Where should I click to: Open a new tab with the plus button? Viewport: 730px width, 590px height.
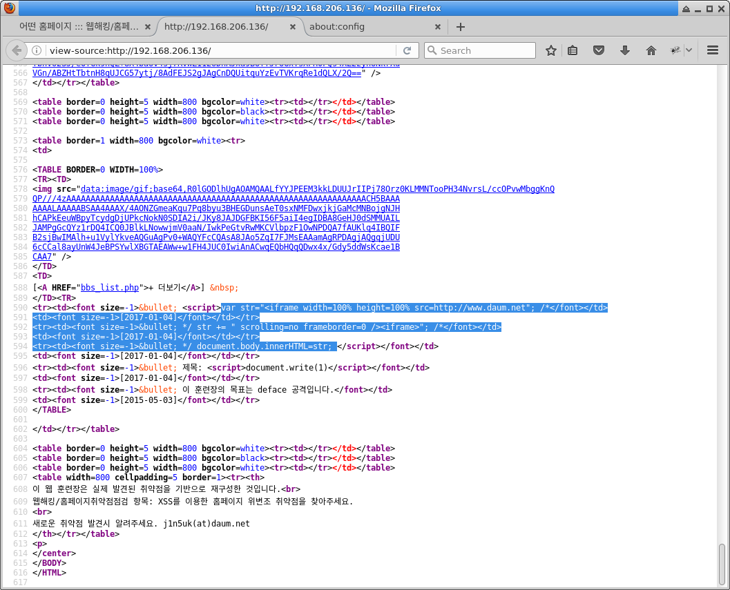[x=461, y=27]
